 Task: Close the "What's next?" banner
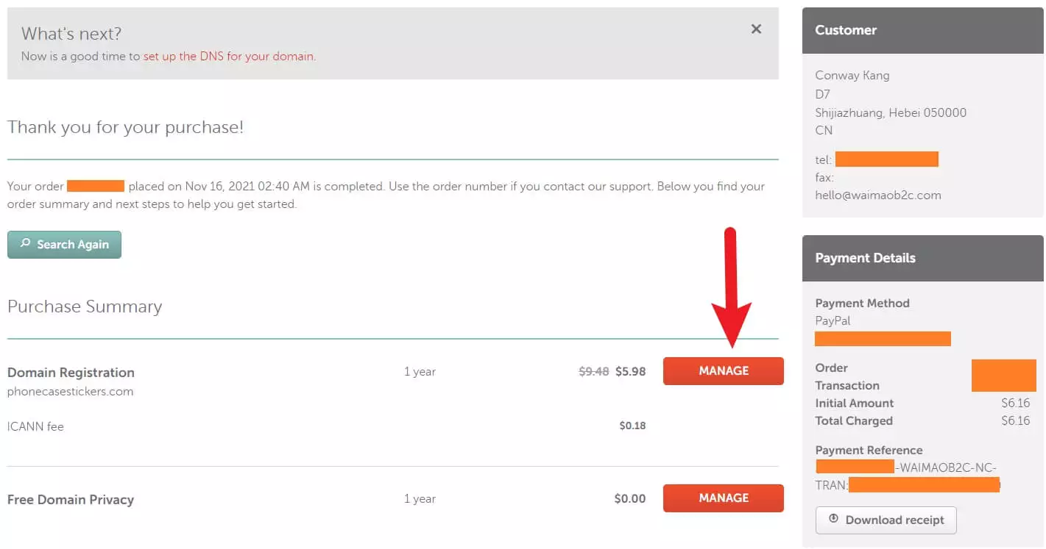(x=756, y=29)
